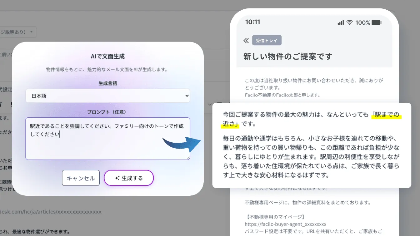
Task: Click the プロンプト text area
Action: (x=107, y=139)
